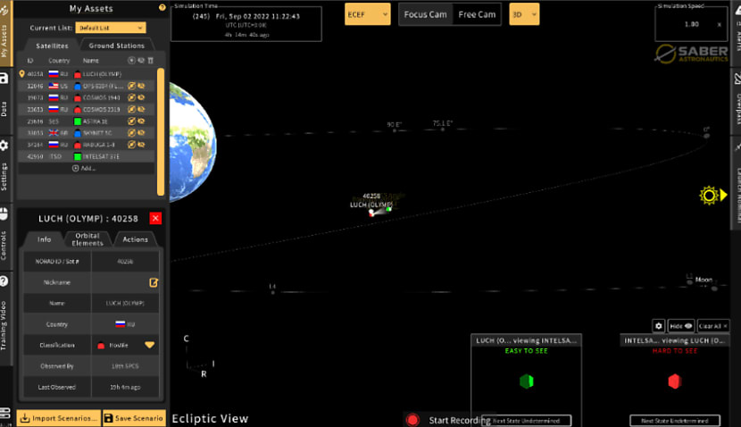Click the trash icon in satellites header
Viewport: 741px width, 427px height.
click(x=151, y=60)
